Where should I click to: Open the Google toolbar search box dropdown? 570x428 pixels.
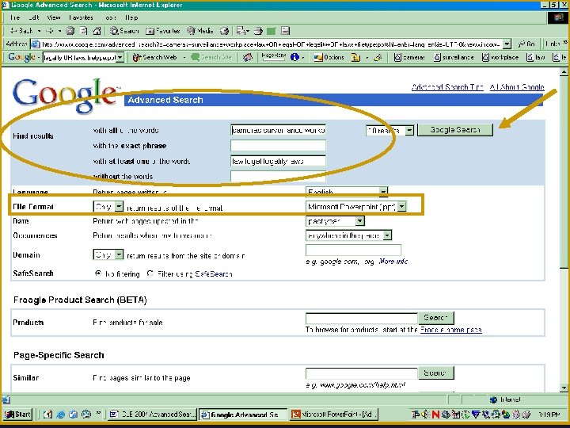[120, 58]
